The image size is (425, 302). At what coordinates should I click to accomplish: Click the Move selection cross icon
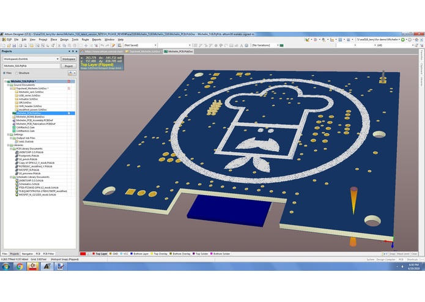pos(86,45)
